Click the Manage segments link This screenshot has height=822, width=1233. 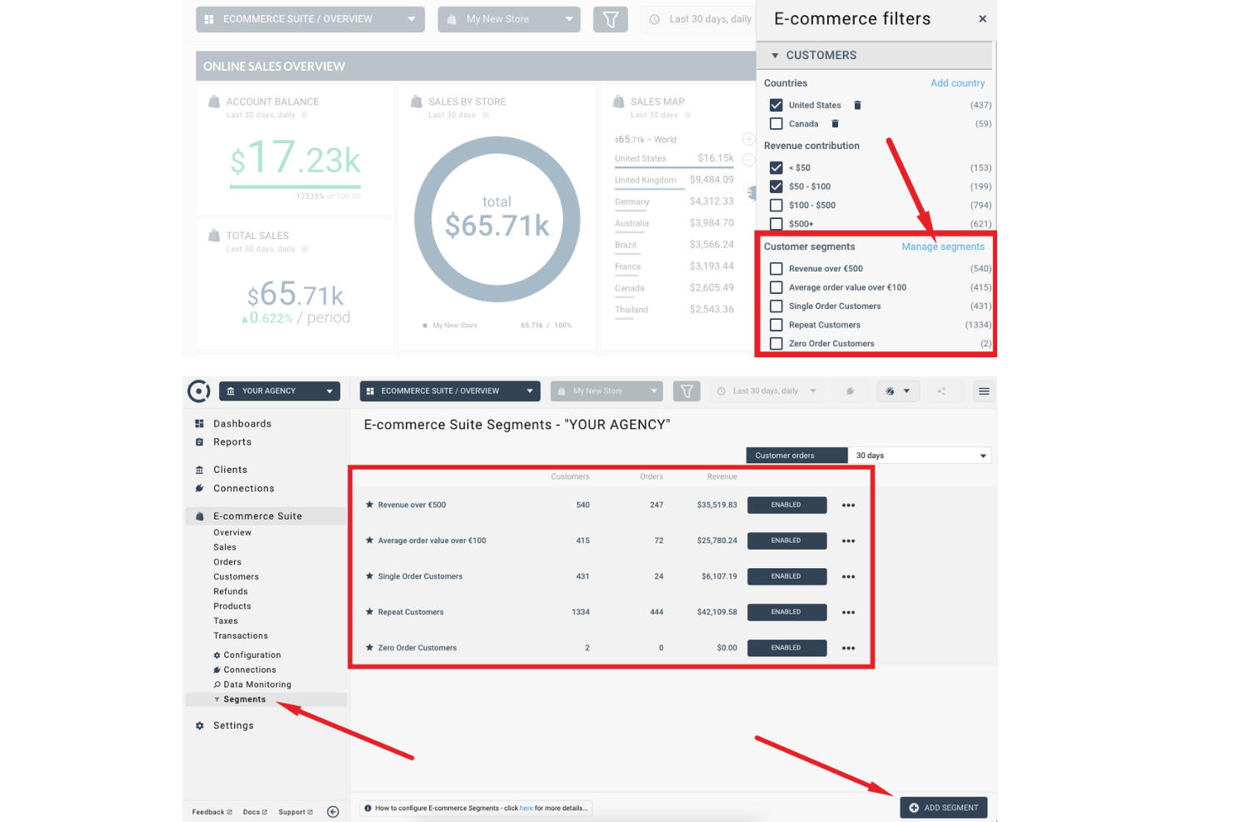942,247
